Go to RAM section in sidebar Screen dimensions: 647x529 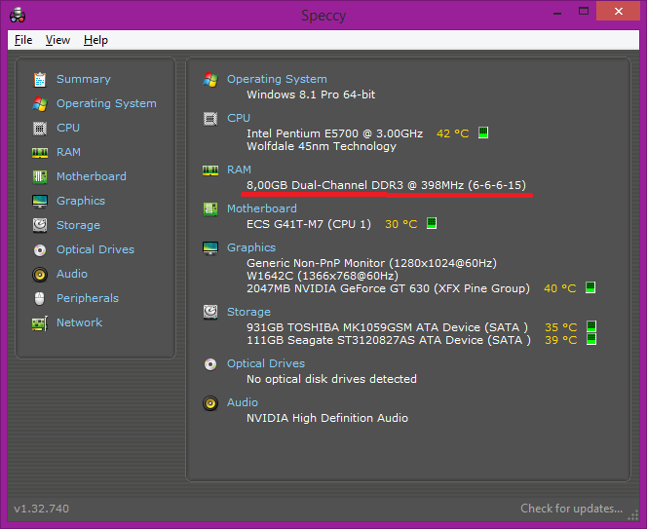(x=68, y=152)
